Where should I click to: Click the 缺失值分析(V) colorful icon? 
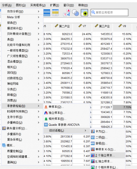[x=4, y=128]
